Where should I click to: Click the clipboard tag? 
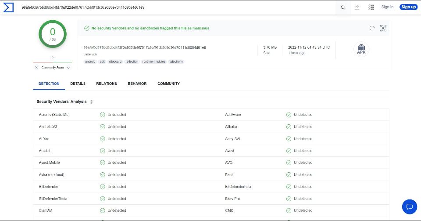(x=115, y=62)
